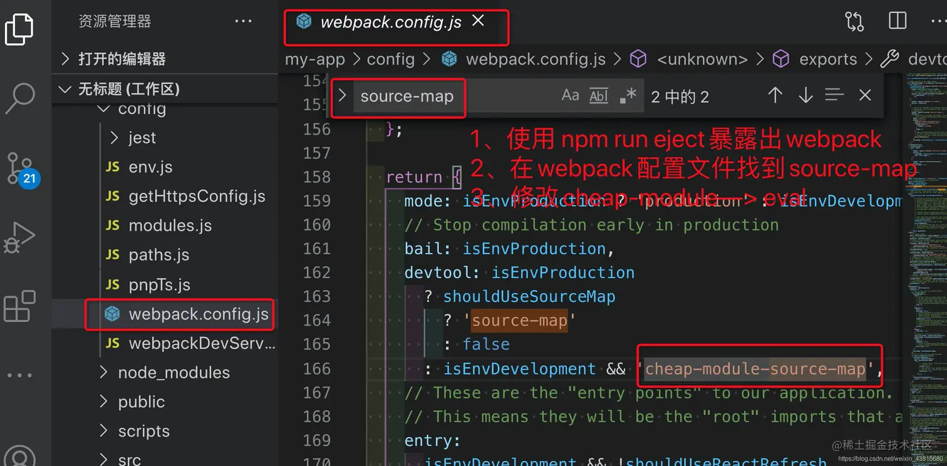Click webpack.config.js in the breadcrumb
947x466 pixels.
tap(536, 59)
